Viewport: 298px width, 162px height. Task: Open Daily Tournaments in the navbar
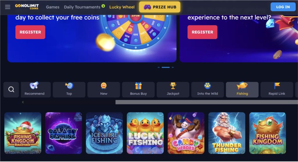(82, 7)
